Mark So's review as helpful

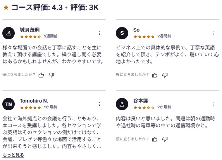pyautogui.click(x=155, y=75)
